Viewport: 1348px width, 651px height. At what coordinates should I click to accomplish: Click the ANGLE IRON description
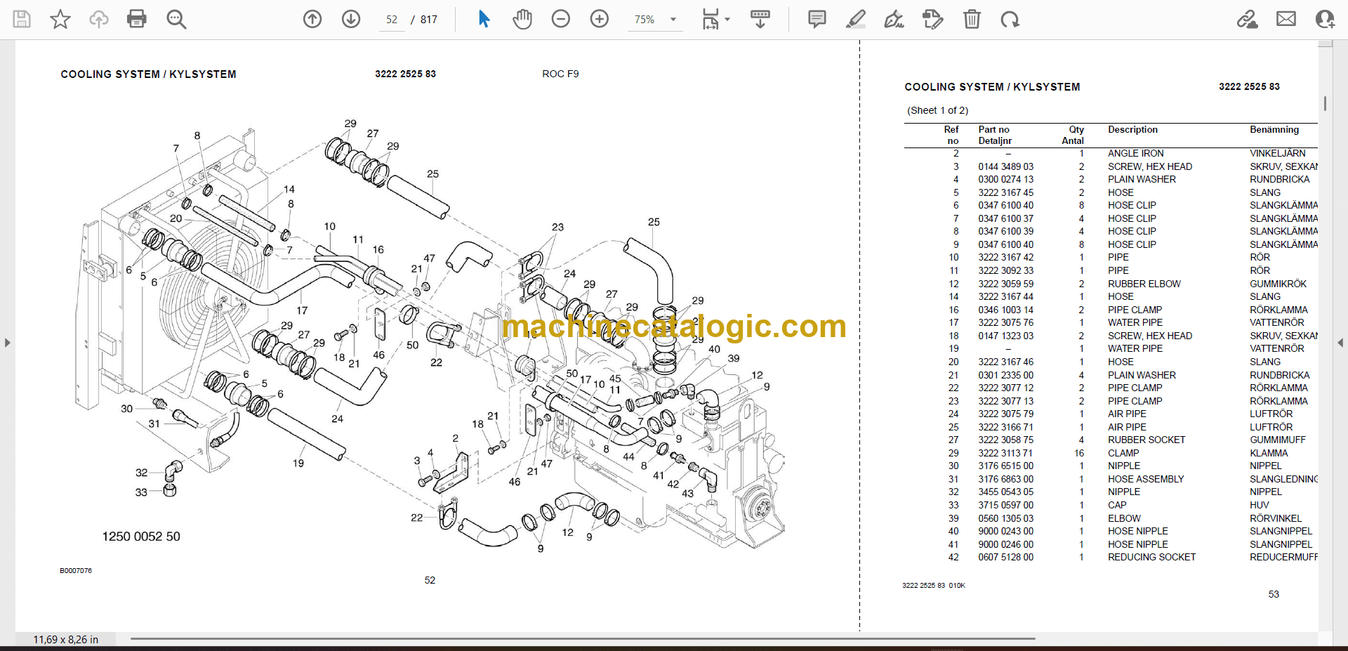pyautogui.click(x=1136, y=153)
